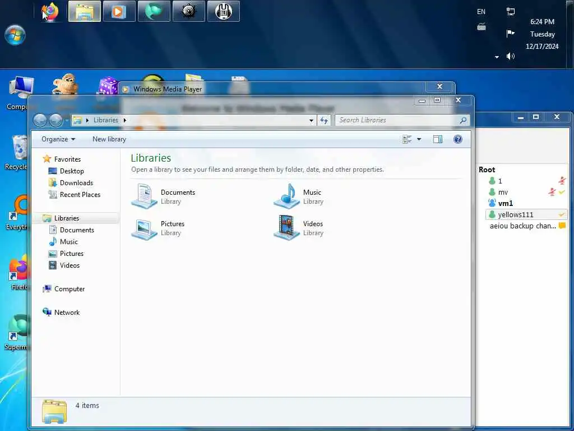The height and width of the screenshot is (431, 574).
Task: Click the search magnifier icon
Action: pyautogui.click(x=463, y=120)
